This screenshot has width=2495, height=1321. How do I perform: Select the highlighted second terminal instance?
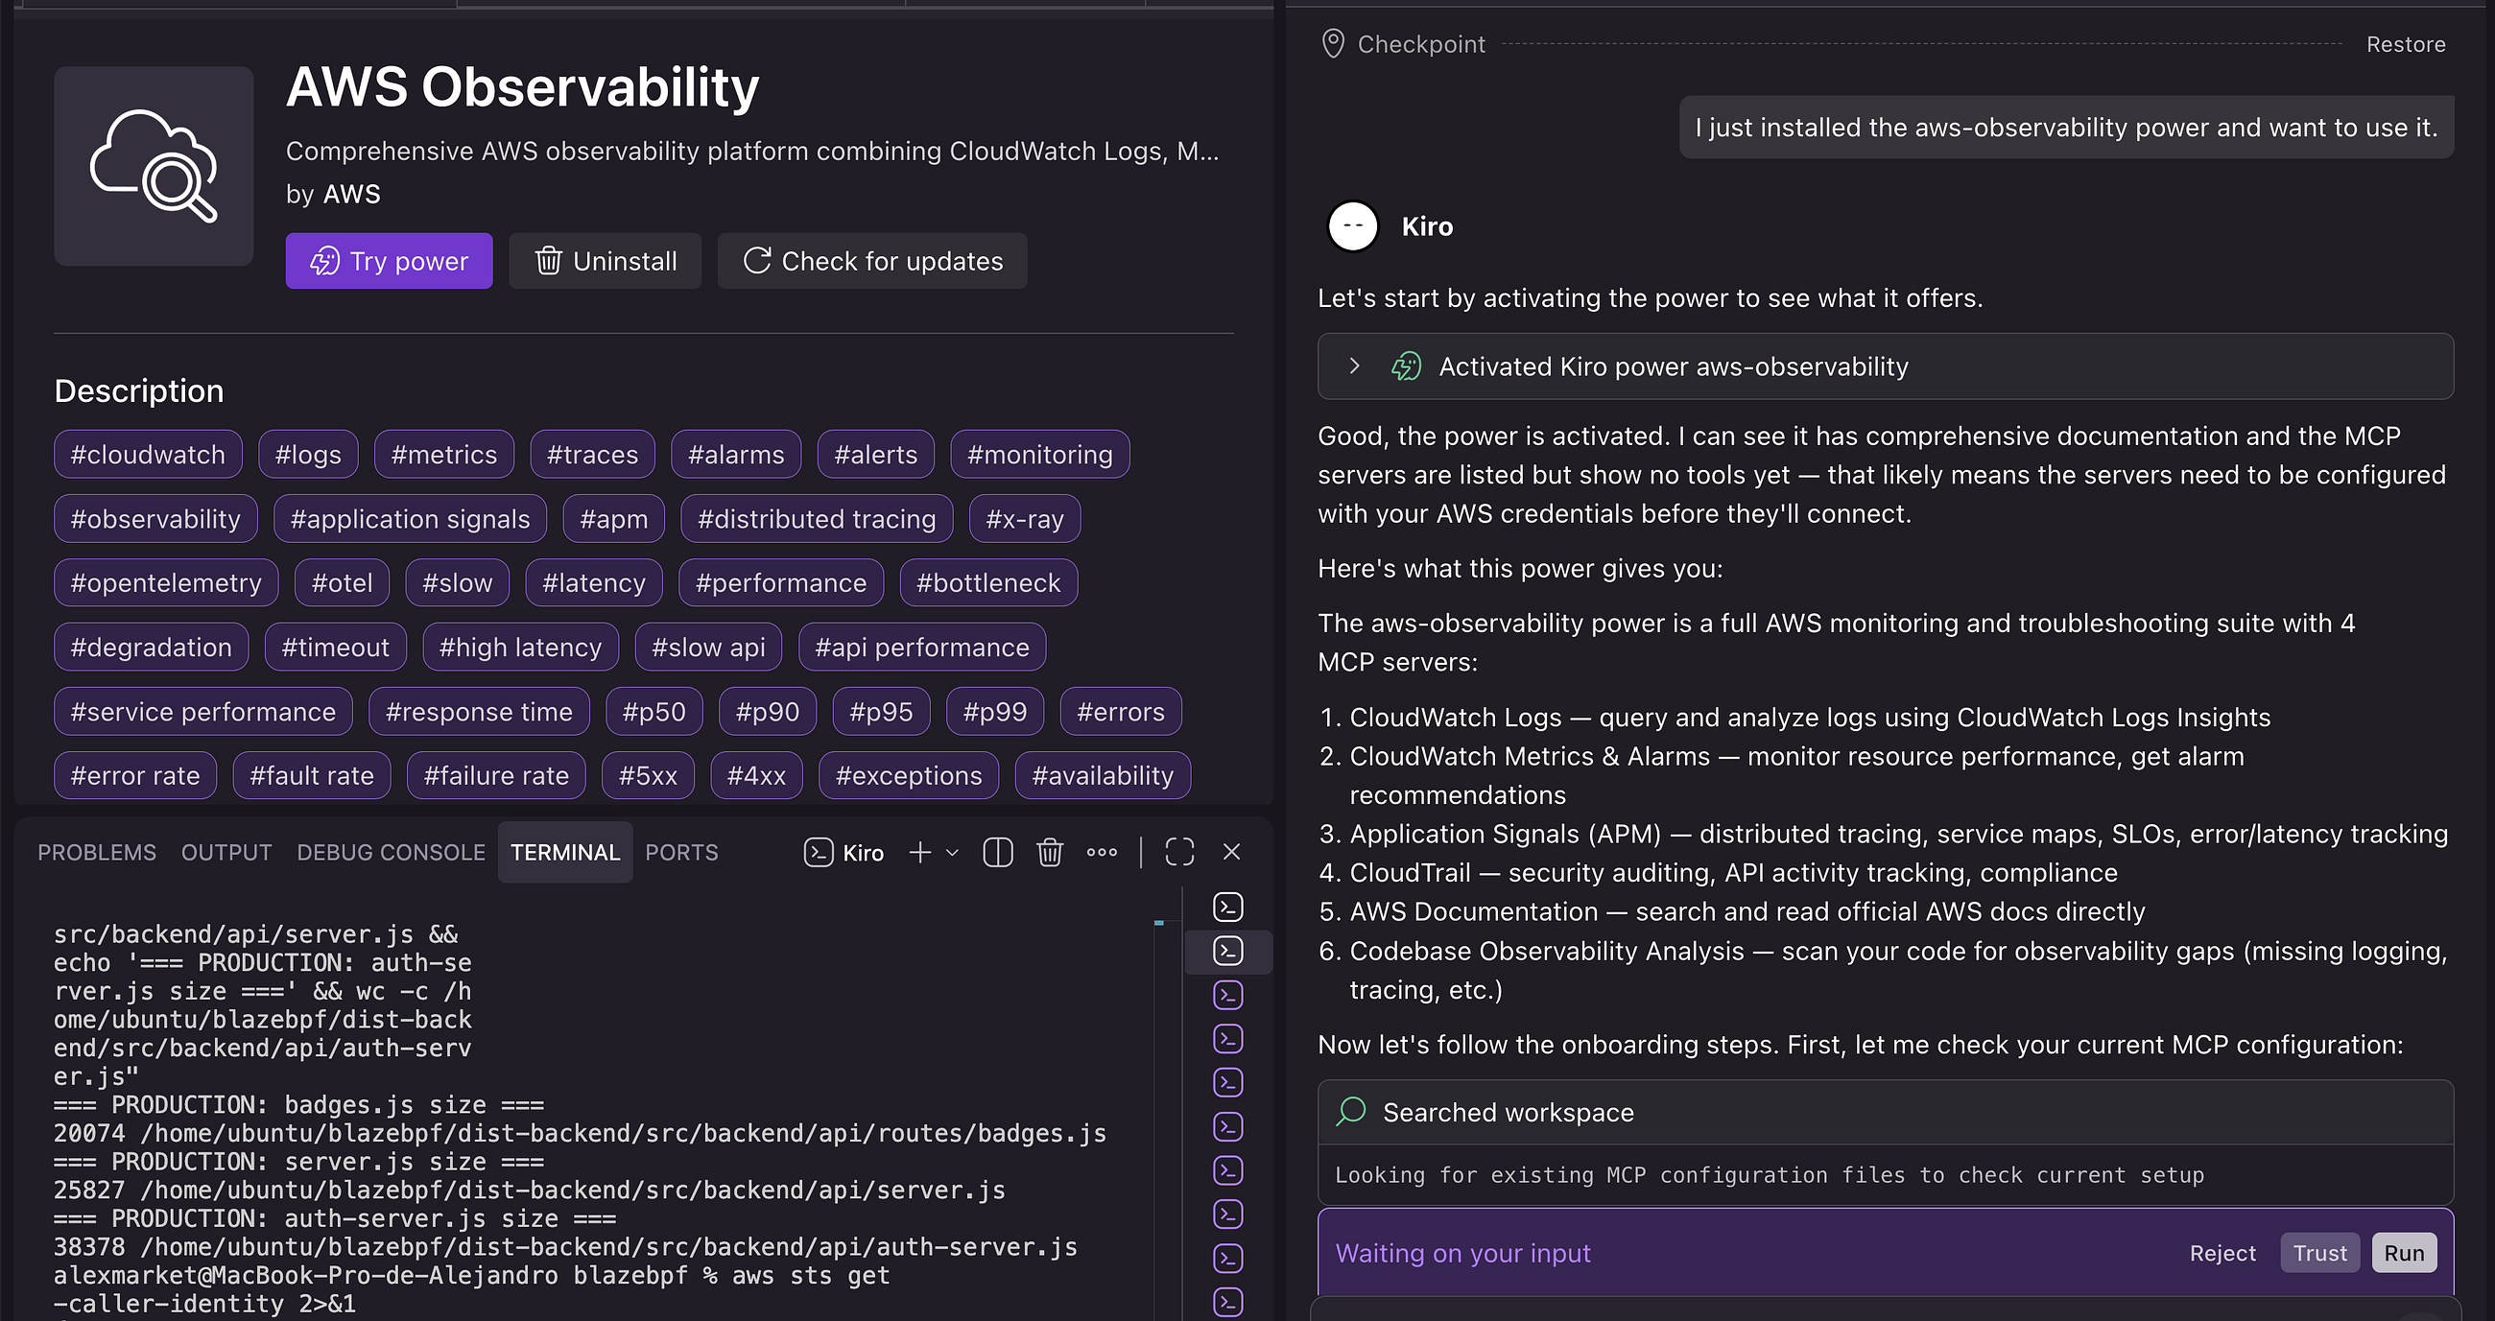[x=1228, y=951]
